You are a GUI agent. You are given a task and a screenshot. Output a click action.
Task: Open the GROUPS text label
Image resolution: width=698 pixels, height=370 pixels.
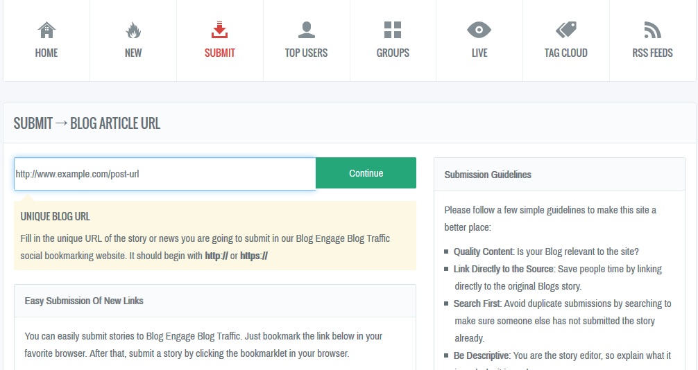click(393, 53)
